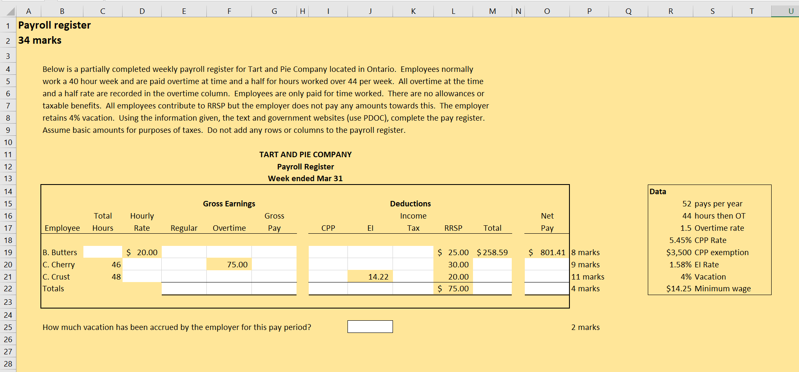Select B. Butters Total Hours input cell

click(x=103, y=252)
